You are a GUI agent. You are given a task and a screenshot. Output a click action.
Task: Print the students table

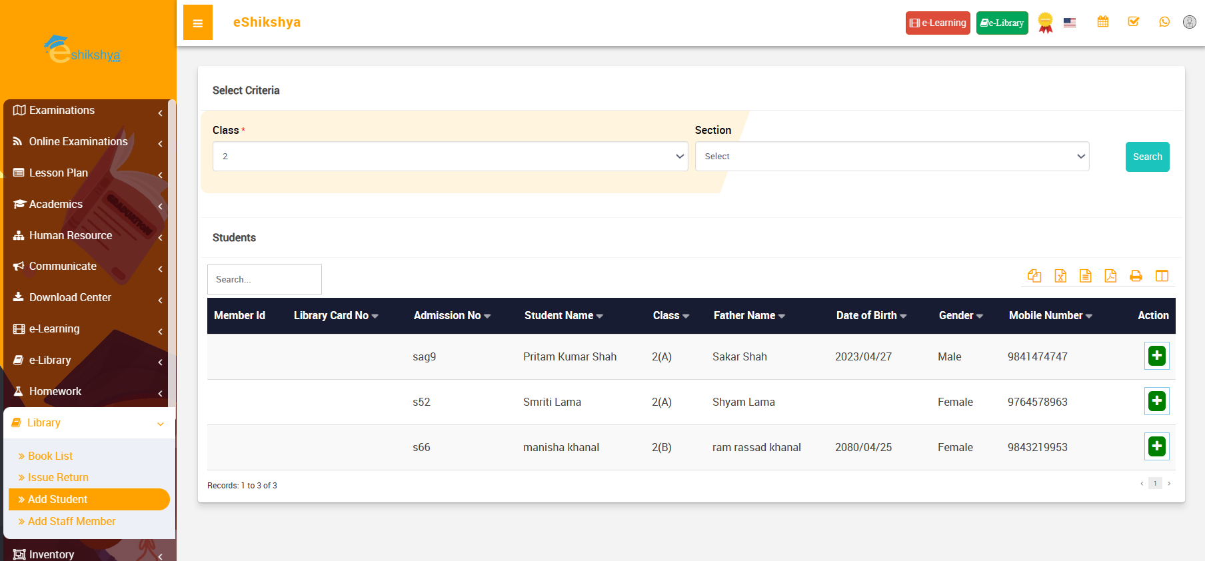click(x=1136, y=276)
